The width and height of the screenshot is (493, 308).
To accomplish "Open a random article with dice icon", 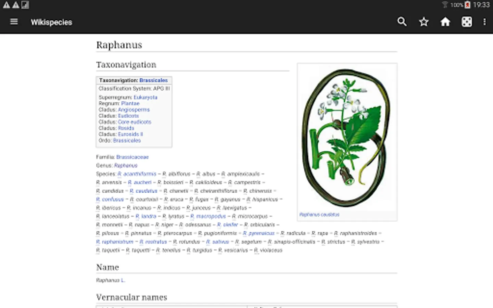I will click(x=467, y=22).
